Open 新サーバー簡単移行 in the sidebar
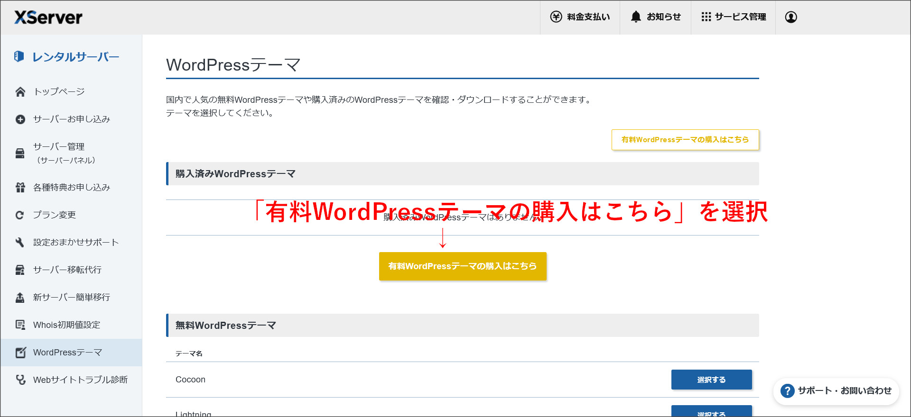 click(x=71, y=298)
